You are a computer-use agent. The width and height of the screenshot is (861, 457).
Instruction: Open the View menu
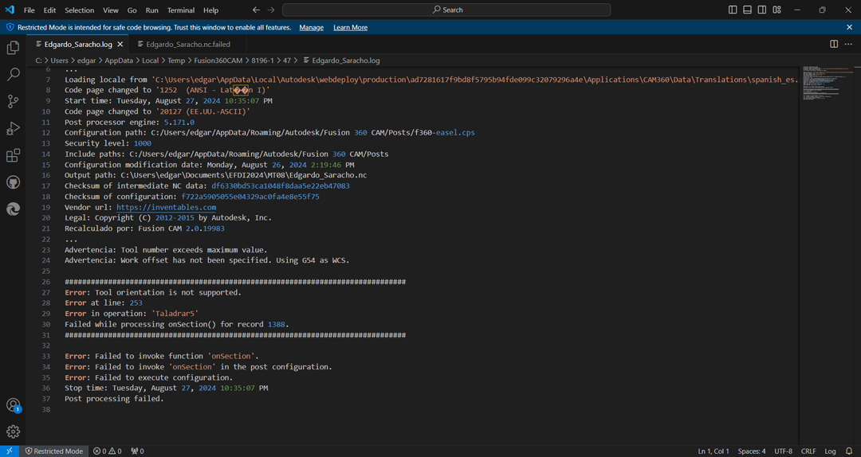tap(110, 10)
